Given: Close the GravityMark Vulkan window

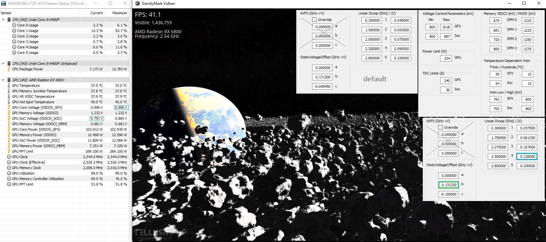Looking at the screenshot, I should coord(539,4).
